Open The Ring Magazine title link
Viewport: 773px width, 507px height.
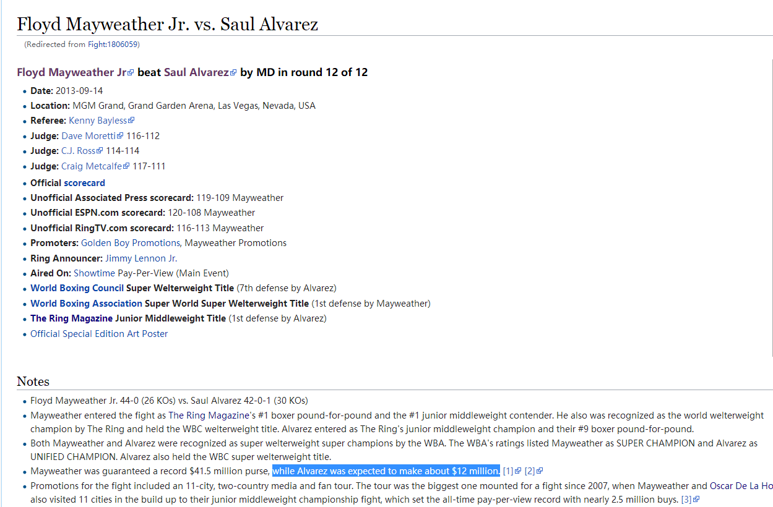pyautogui.click(x=71, y=318)
